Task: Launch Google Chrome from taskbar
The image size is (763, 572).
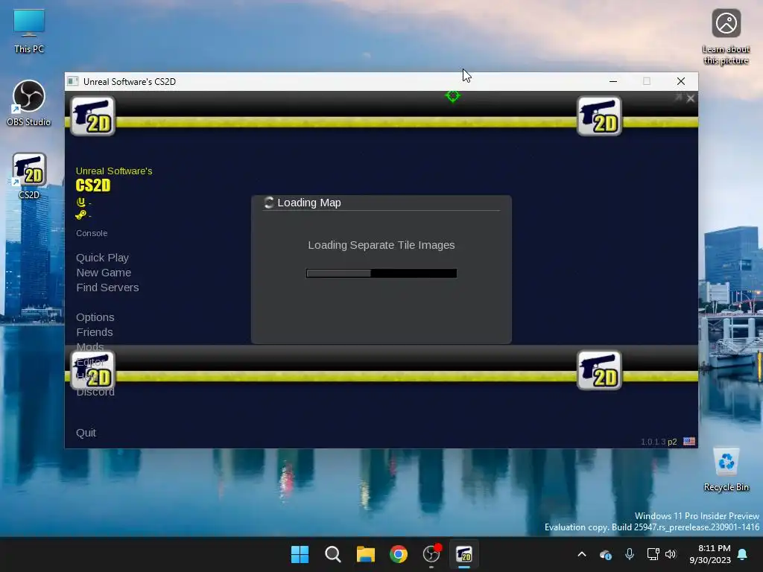Action: pyautogui.click(x=399, y=554)
